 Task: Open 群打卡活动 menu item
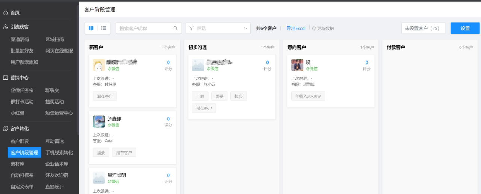22,102
